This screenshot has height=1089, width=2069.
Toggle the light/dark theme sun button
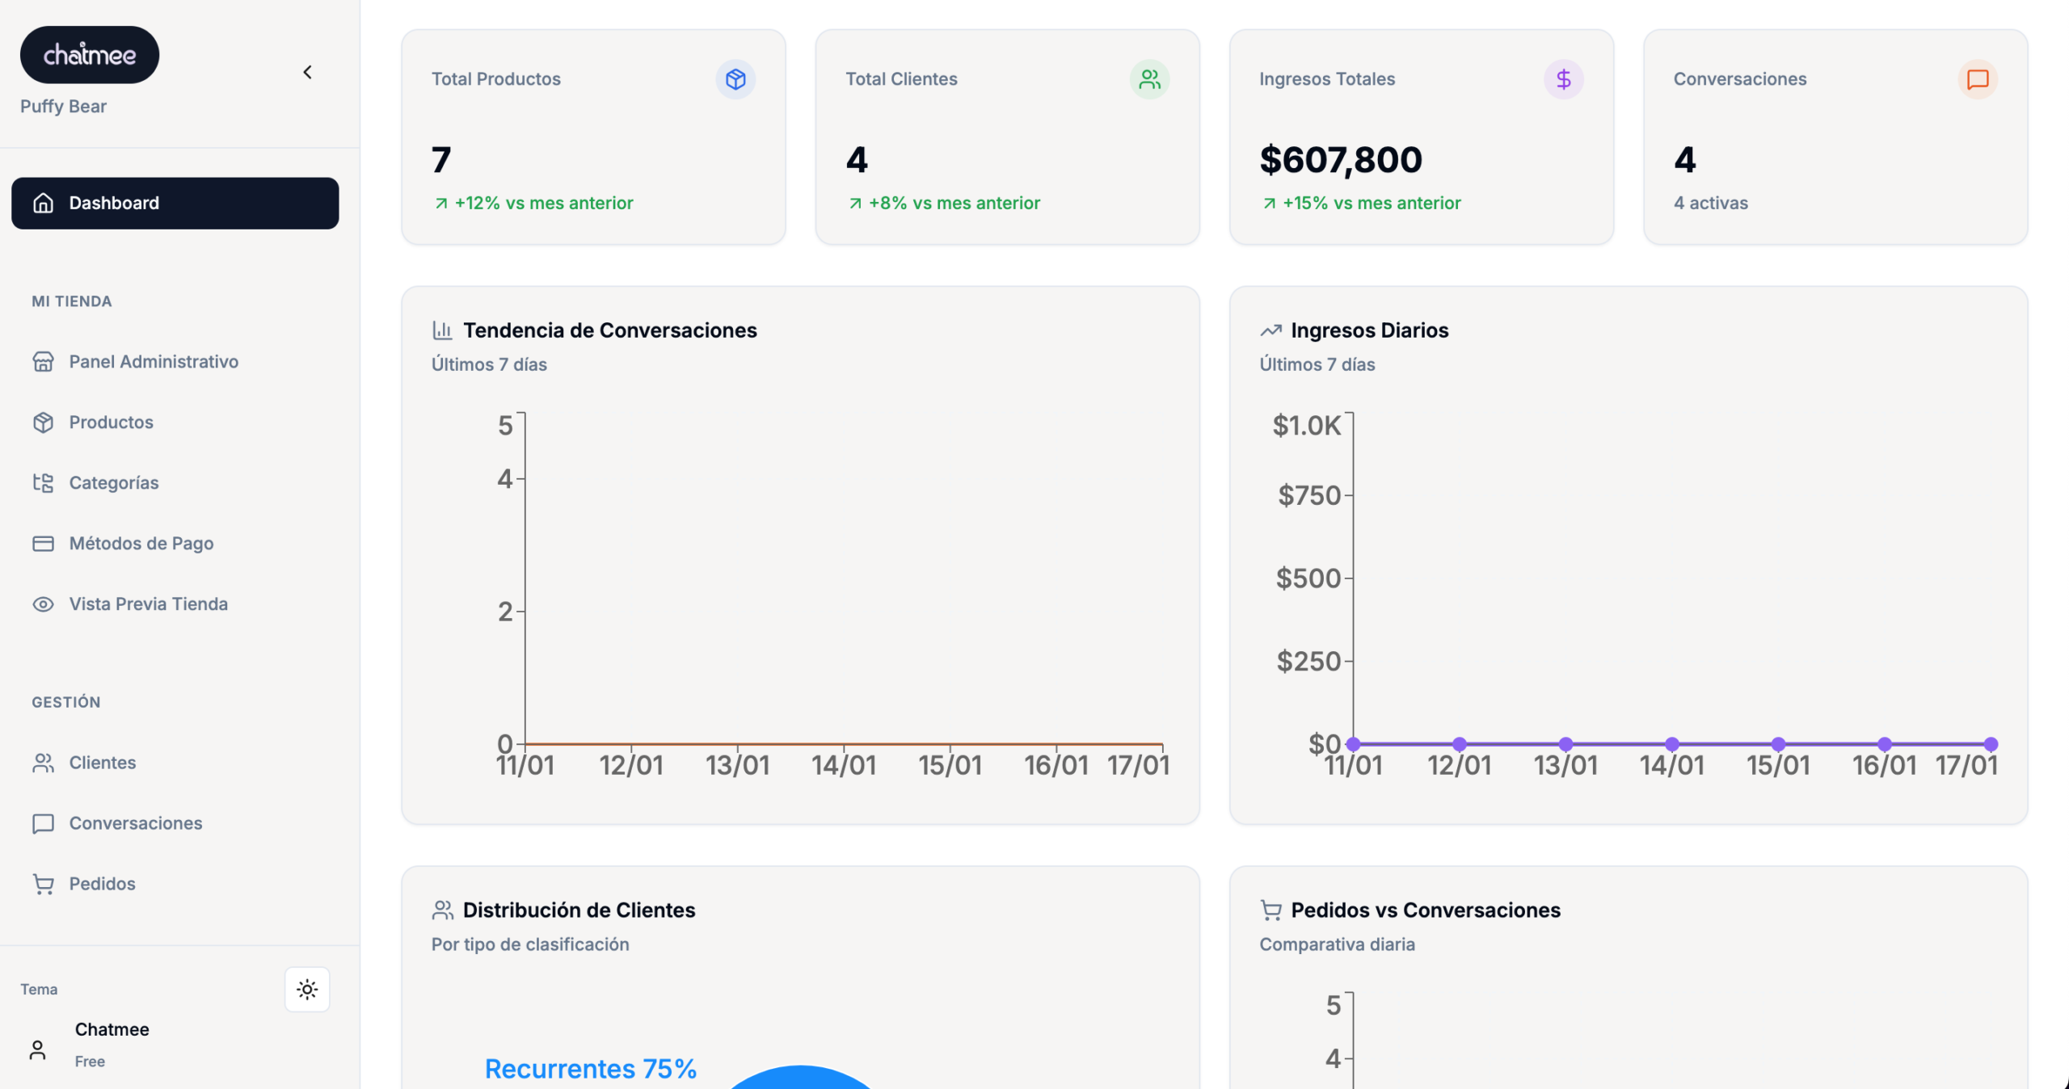tap(307, 989)
